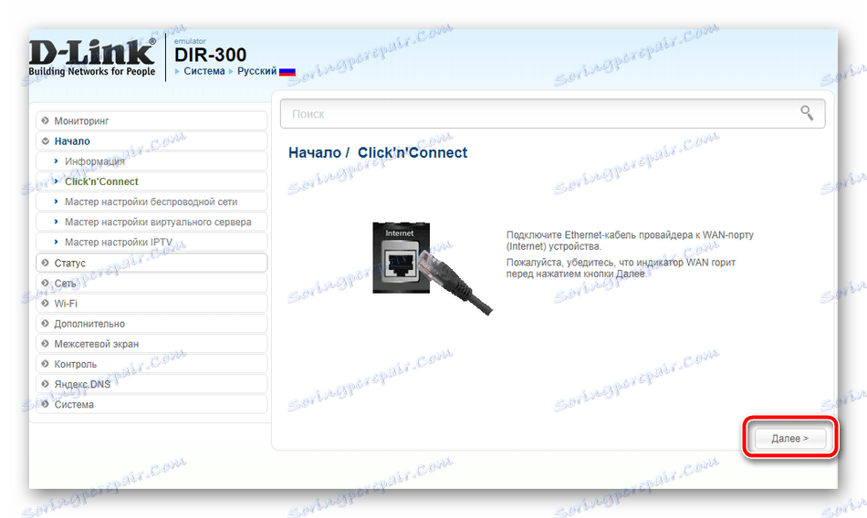Viewport: 867px width, 518px height.
Task: Open Мастер настройки IPTV
Action: click(x=151, y=243)
